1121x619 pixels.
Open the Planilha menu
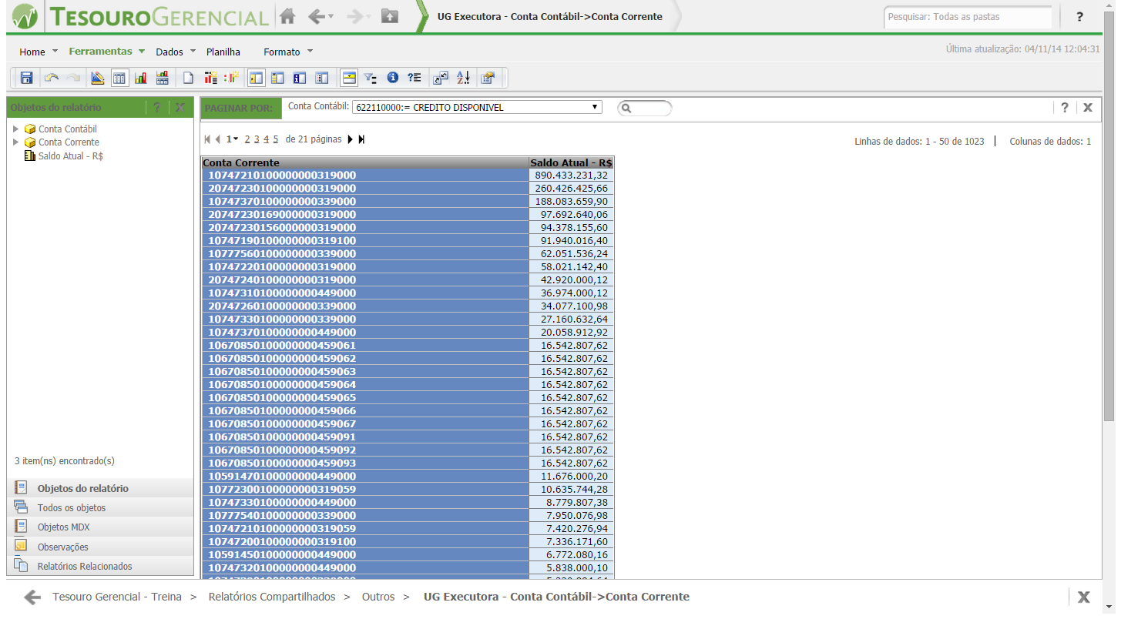click(x=223, y=52)
